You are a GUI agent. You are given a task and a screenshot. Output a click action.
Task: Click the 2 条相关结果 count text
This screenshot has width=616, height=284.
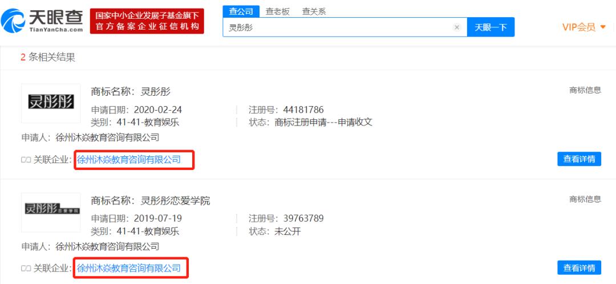point(47,58)
